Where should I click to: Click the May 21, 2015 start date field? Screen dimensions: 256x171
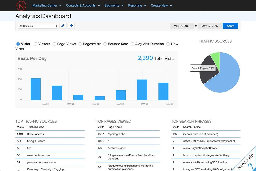(x=182, y=26)
